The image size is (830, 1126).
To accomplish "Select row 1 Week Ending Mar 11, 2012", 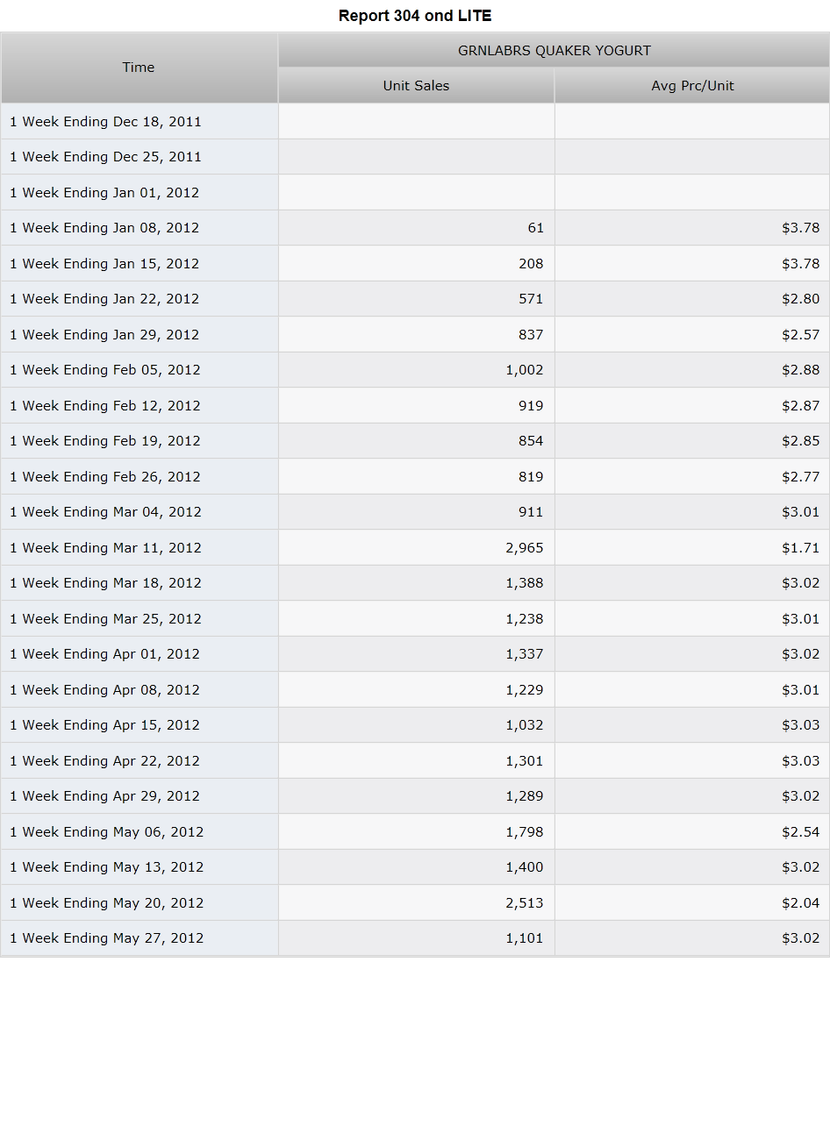I will click(415, 547).
